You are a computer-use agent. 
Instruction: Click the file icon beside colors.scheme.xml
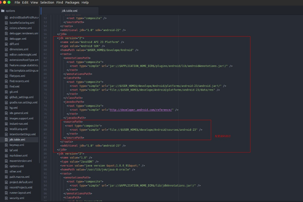tap(7, 28)
